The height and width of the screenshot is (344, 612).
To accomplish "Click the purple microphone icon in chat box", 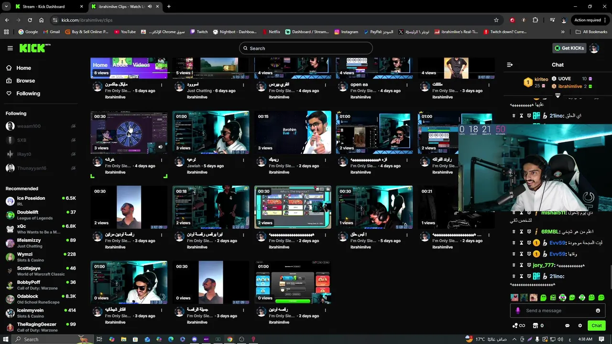I will pos(518,311).
